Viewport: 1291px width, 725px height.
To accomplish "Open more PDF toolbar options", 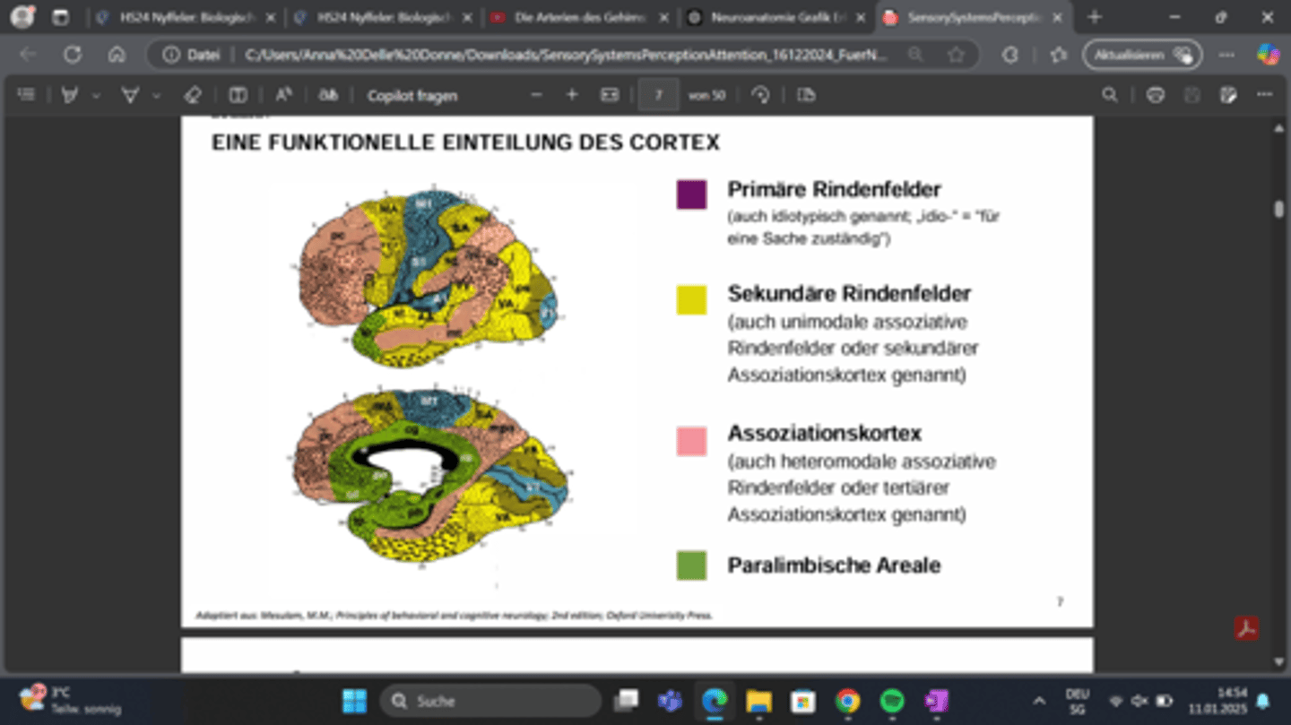I will 1265,95.
